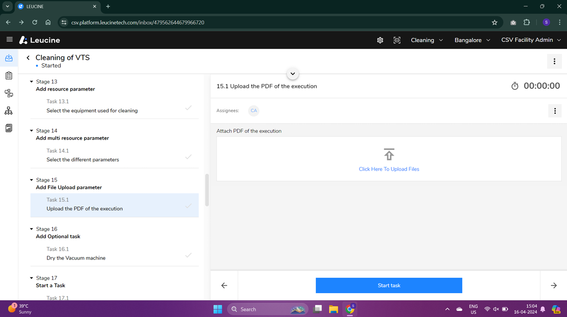Collapse Stage 17 section
The image size is (567, 317).
(31, 278)
